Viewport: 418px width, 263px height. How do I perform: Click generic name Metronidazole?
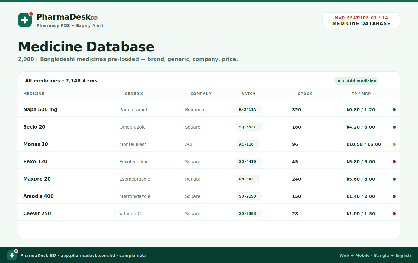[x=135, y=196]
